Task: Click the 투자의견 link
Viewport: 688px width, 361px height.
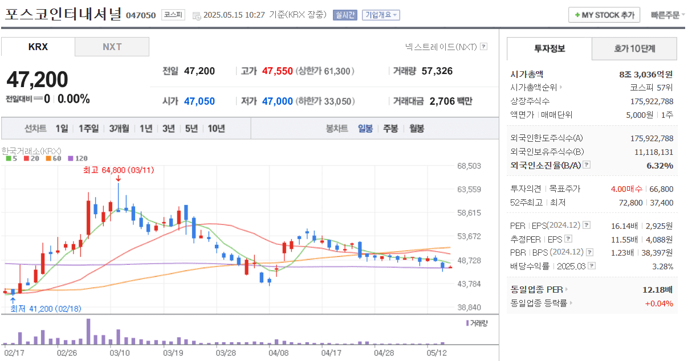Action: click(526, 189)
